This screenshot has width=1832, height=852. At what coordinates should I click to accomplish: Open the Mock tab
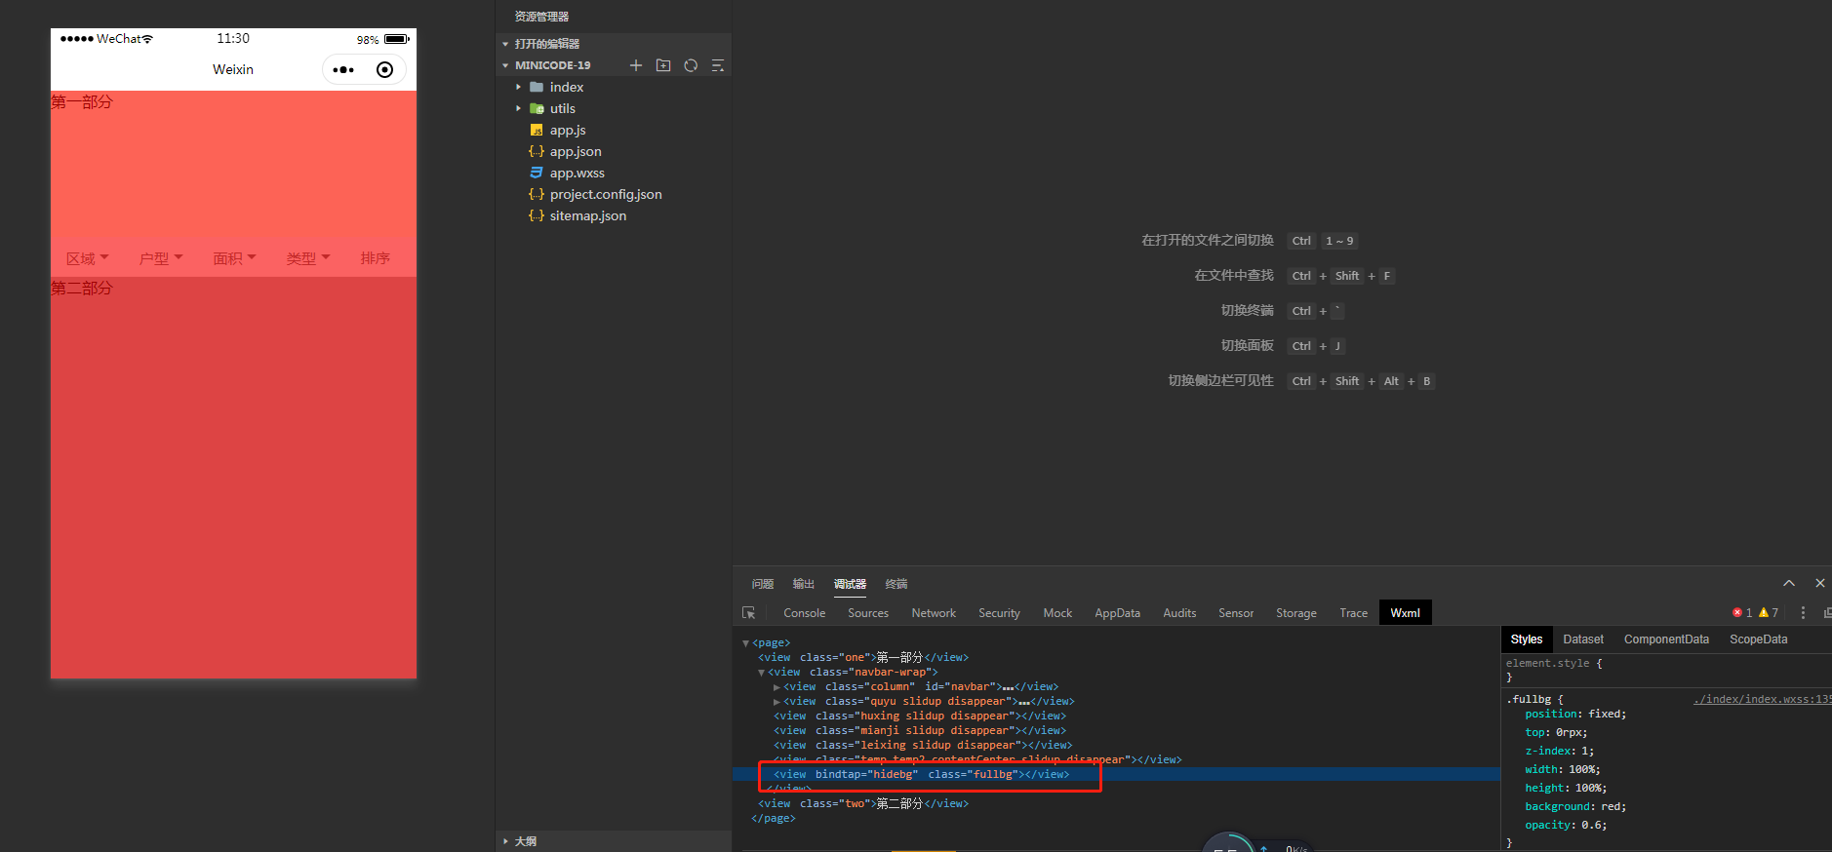pos(1057,613)
